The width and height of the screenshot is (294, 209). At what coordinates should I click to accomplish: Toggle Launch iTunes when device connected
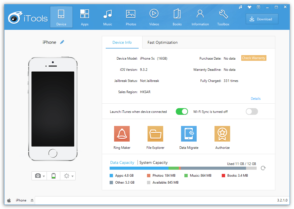(182, 112)
